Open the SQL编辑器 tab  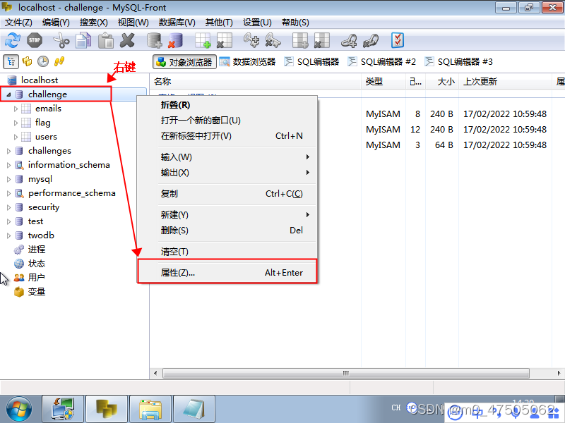311,62
